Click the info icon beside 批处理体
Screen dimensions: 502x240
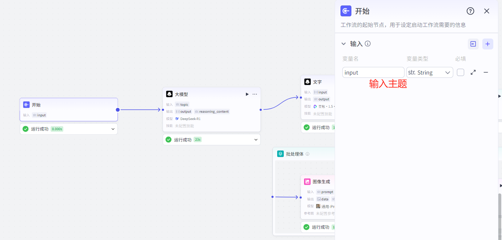click(x=307, y=154)
